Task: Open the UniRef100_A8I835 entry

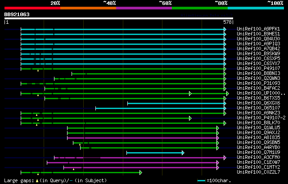Action: pos(258,138)
